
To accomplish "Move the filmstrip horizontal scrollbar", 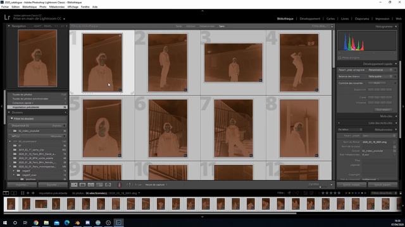I will (150, 213).
